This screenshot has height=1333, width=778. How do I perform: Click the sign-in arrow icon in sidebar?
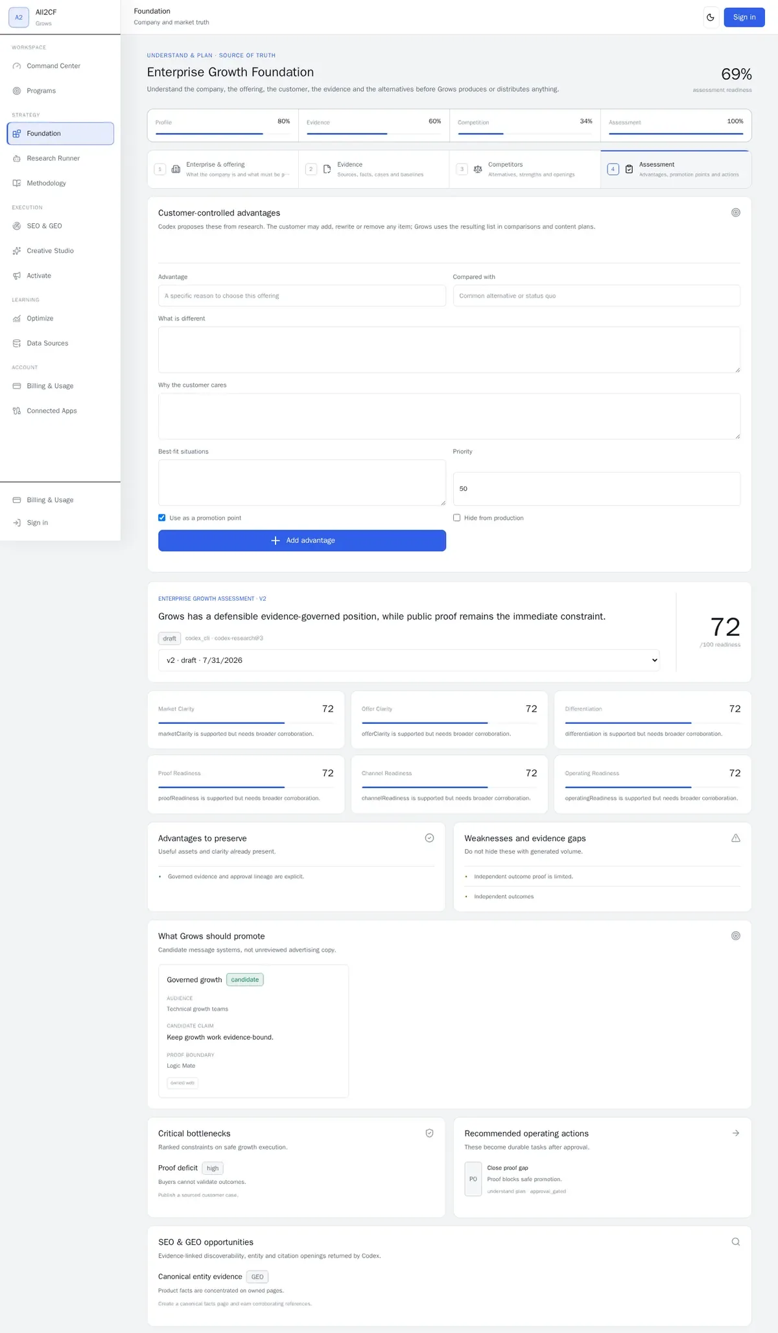point(17,523)
